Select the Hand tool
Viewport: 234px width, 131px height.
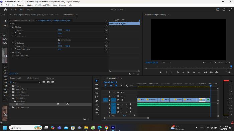click(97, 109)
